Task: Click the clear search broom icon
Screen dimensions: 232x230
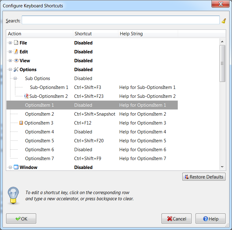Action: 224,21
